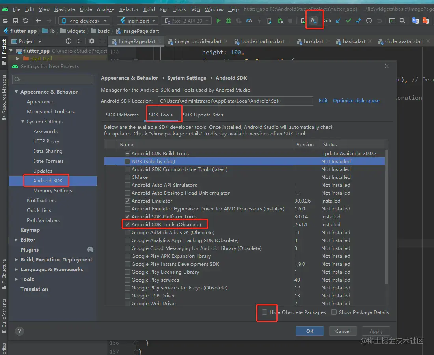Click the Save All toolbar icon
The image size is (434, 355).
(x=15, y=21)
